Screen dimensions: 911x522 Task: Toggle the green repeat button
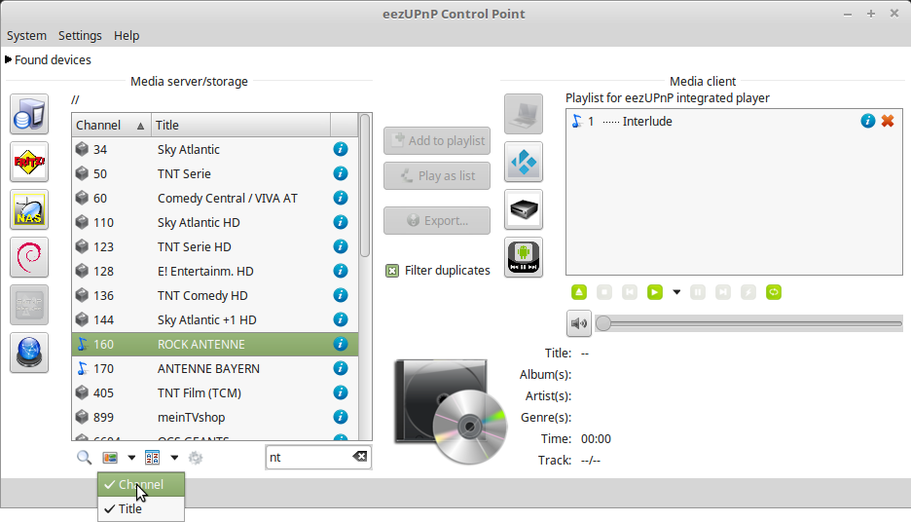click(x=774, y=292)
